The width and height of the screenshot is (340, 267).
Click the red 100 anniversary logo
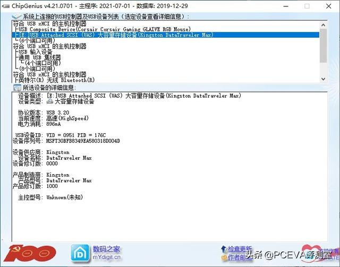point(30,253)
